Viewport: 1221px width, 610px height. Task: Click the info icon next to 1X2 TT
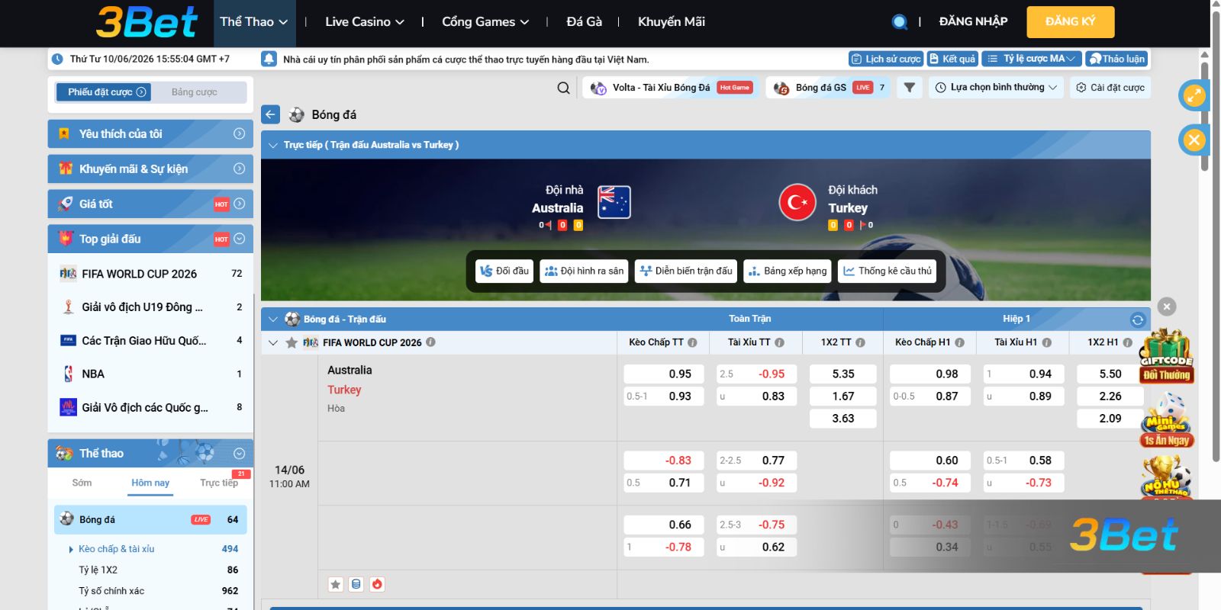tap(860, 343)
